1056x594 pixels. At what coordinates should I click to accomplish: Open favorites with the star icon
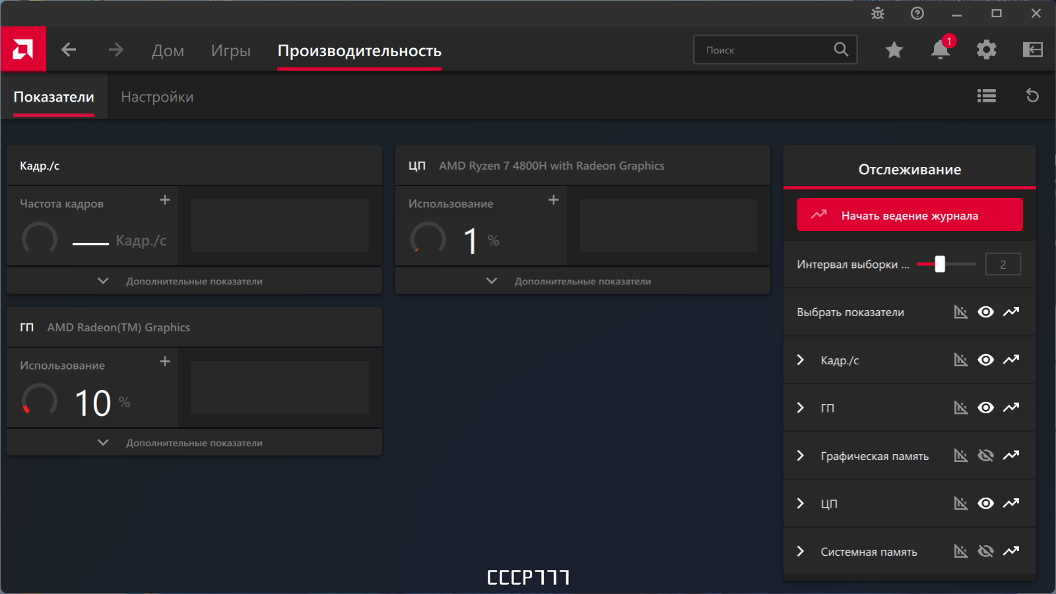pyautogui.click(x=894, y=49)
